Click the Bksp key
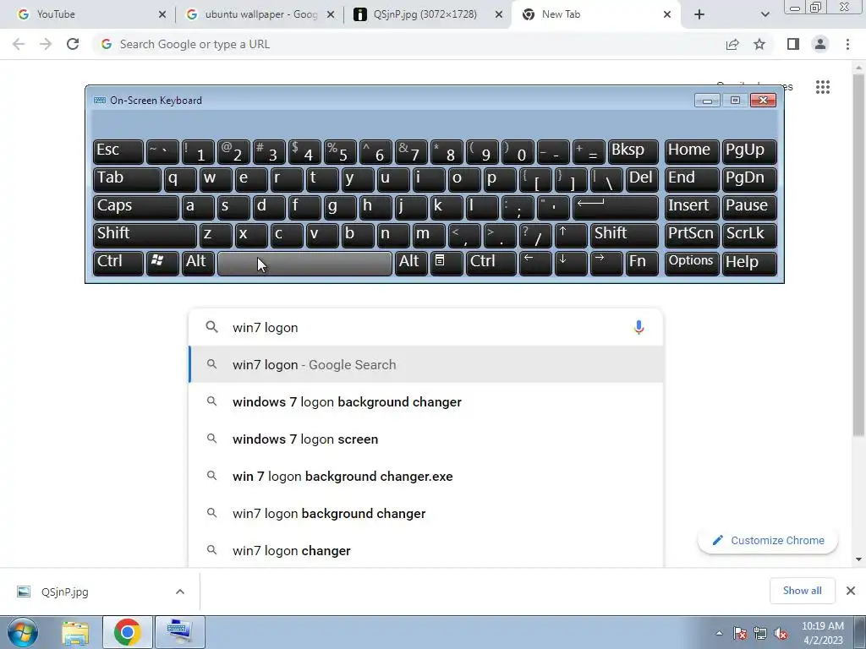Viewport: 866px width, 649px height. 633,152
